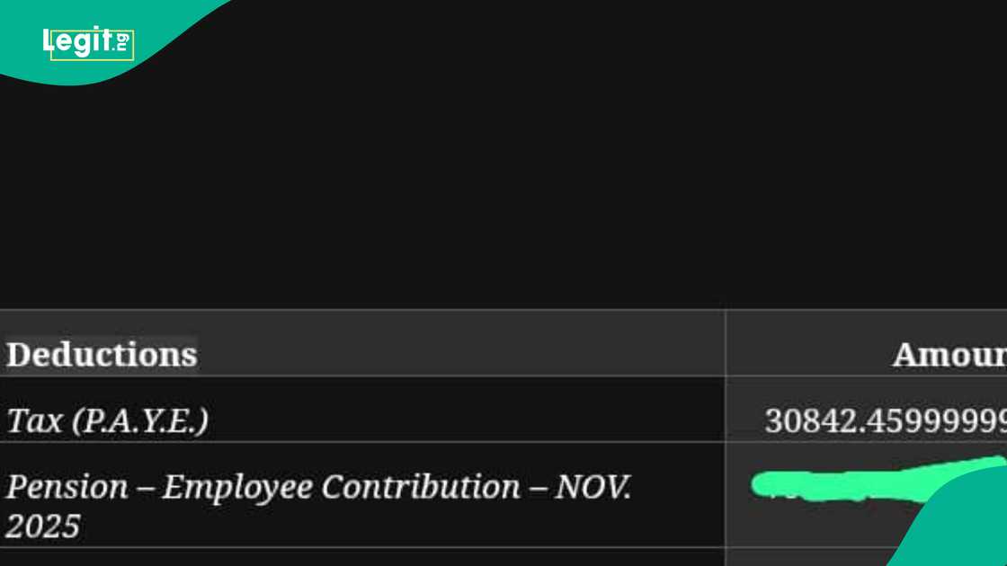
Task: Click the NOV. text in the pension row
Action: click(x=593, y=486)
